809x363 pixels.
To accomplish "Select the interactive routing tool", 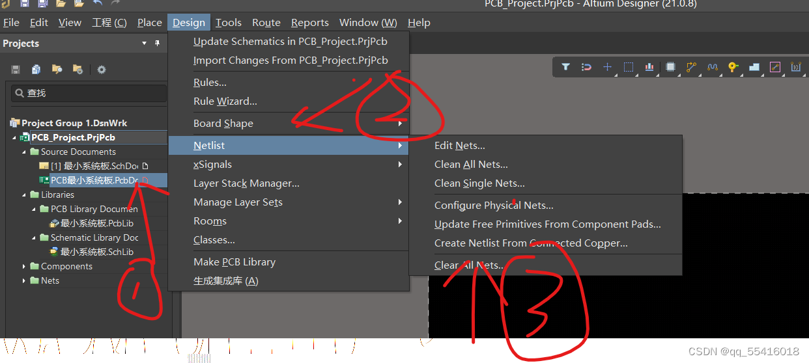I will 691,67.
